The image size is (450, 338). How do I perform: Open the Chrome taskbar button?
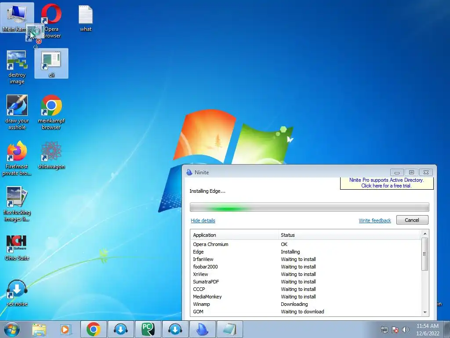tap(93, 329)
